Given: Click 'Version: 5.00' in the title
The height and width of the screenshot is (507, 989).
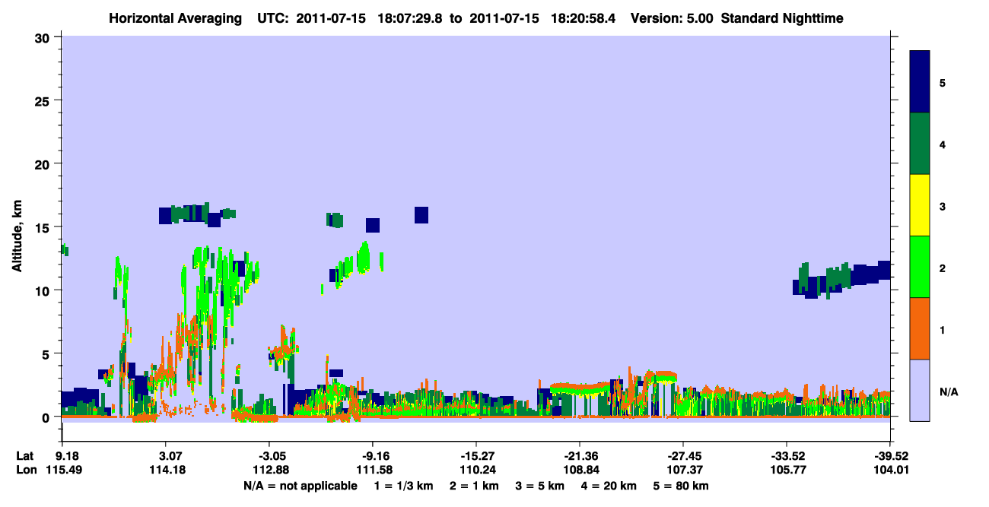Looking at the screenshot, I should point(672,17).
